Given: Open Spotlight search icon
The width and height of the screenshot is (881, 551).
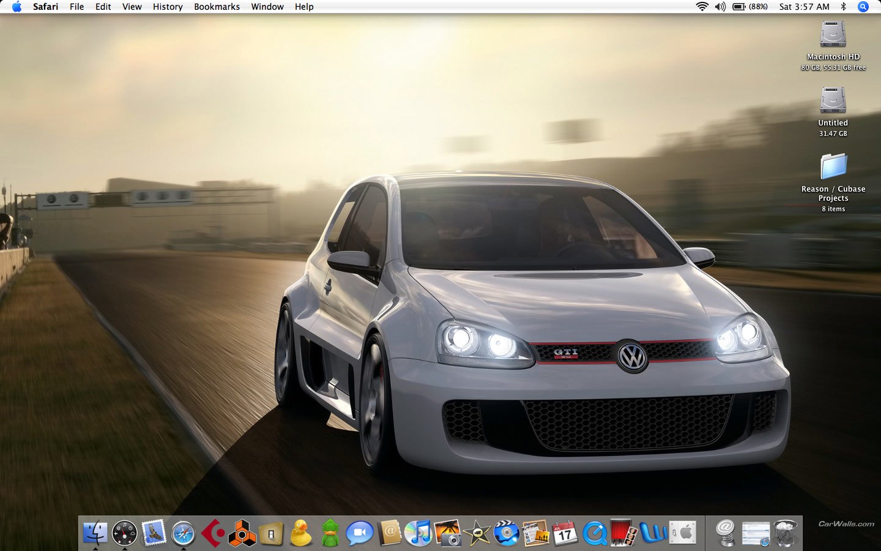Looking at the screenshot, I should pos(863,7).
